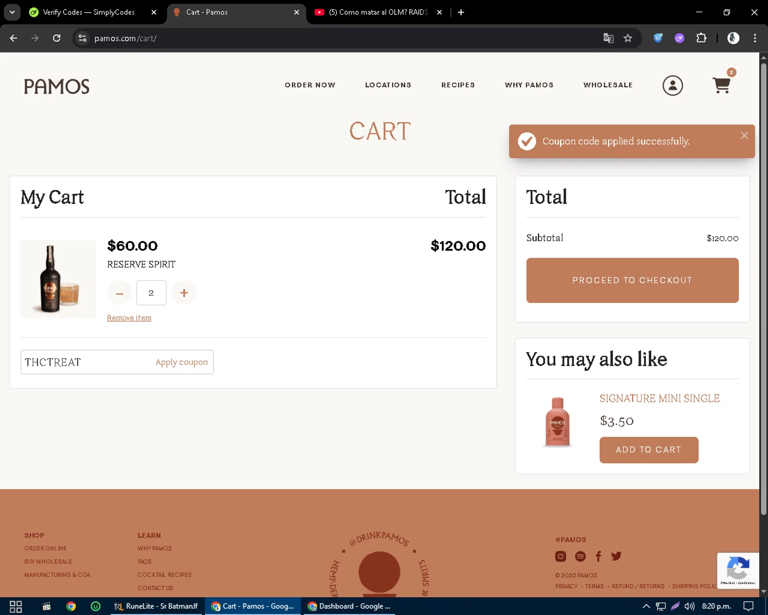Open SIGNATURE MINI SINGLE product link
The image size is (768, 615).
coord(659,398)
